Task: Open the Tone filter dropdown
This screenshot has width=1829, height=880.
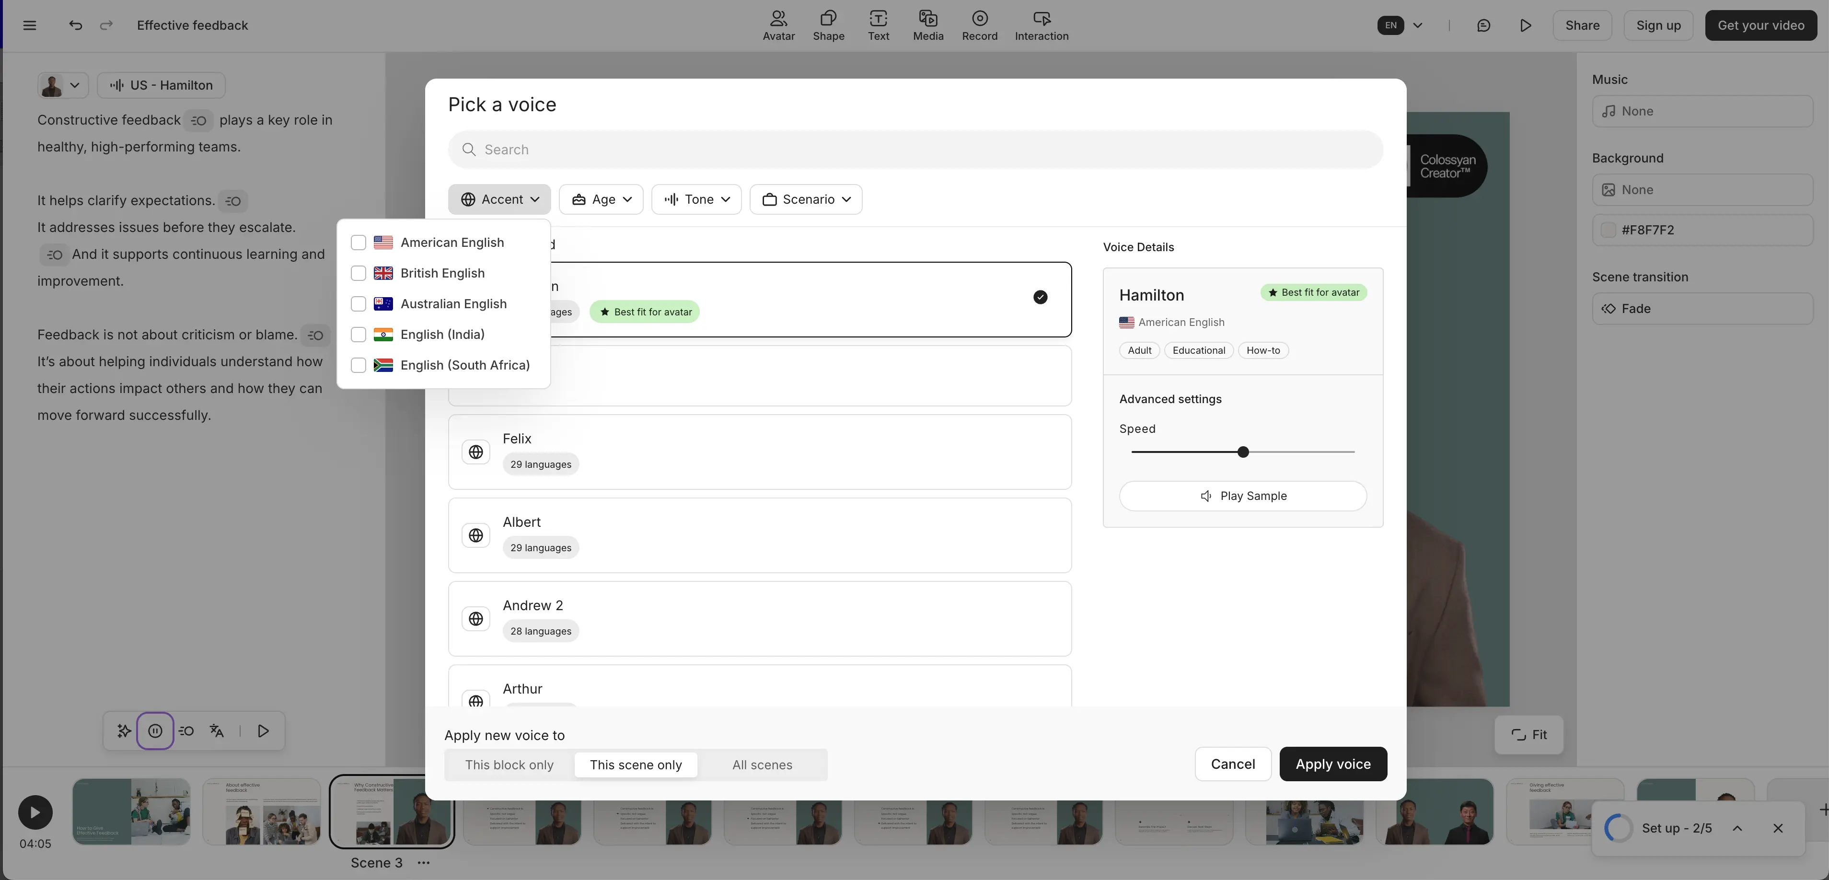Action: (x=696, y=199)
